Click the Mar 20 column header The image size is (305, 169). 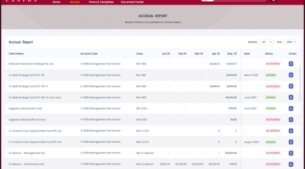pos(199,54)
